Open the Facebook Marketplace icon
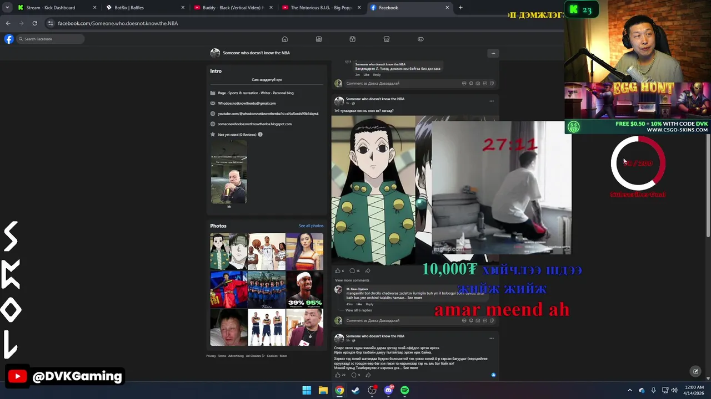The height and width of the screenshot is (399, 711). tap(387, 39)
